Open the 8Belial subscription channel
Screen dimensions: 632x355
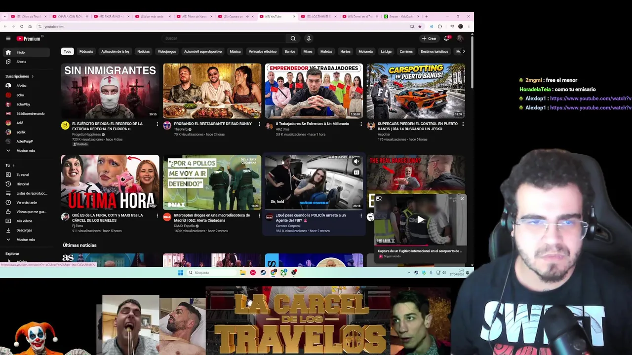click(25, 86)
